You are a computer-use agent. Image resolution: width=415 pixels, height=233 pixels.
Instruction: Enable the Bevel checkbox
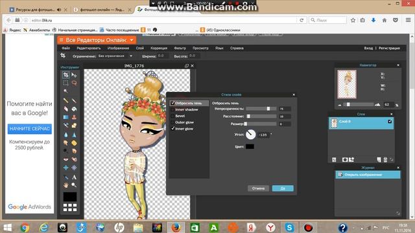click(172, 116)
